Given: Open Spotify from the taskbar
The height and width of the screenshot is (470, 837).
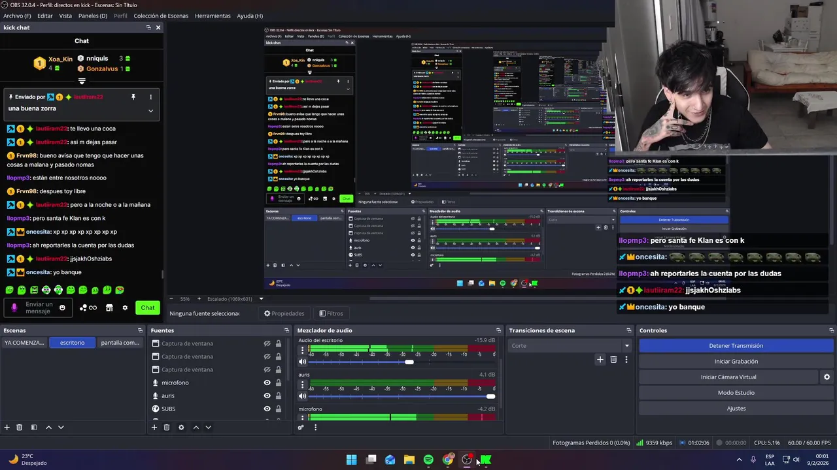Looking at the screenshot, I should pyautogui.click(x=428, y=460).
